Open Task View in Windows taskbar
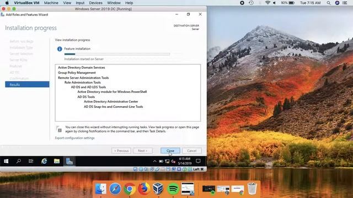The image size is (353, 198). (31, 161)
